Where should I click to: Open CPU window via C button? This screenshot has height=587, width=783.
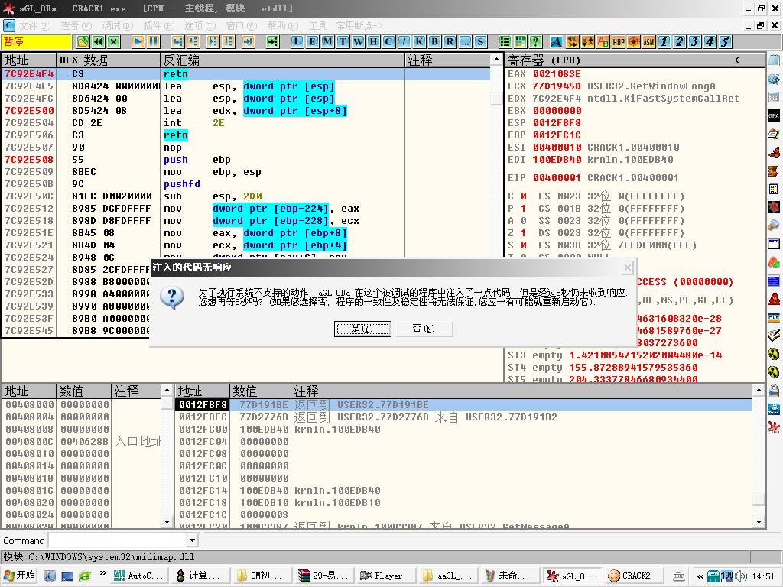[x=388, y=41]
